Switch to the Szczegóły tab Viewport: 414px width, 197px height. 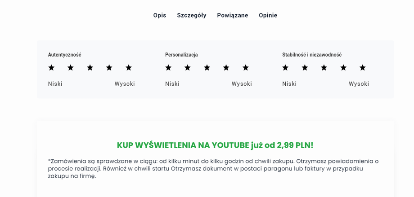point(192,15)
